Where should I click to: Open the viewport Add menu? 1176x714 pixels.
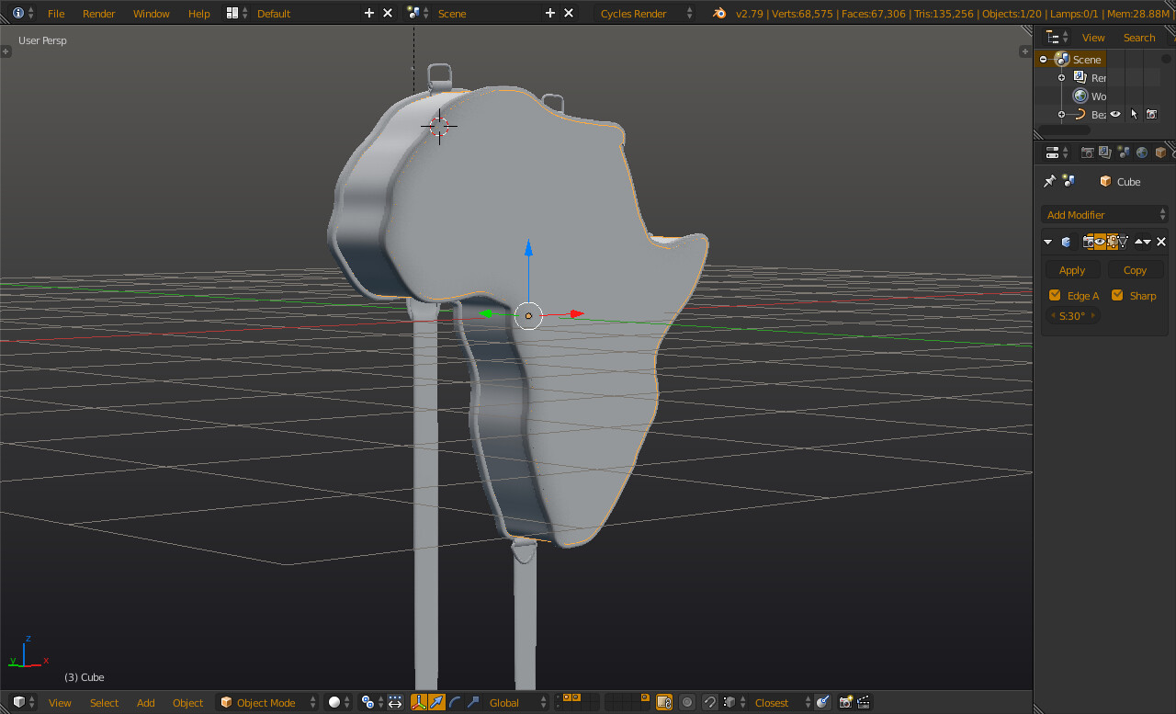coord(145,702)
